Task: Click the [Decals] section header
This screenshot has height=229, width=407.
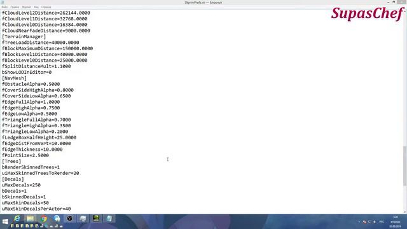Action: (x=13, y=179)
